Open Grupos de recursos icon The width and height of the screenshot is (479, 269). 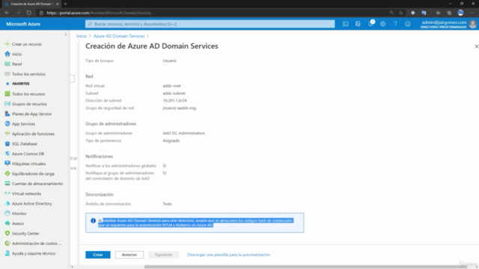(x=7, y=104)
